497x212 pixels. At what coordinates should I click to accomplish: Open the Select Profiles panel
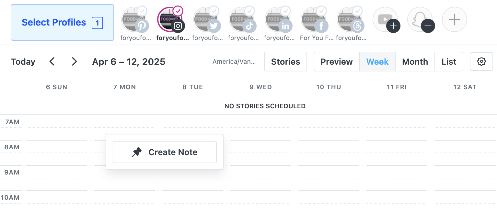(62, 22)
